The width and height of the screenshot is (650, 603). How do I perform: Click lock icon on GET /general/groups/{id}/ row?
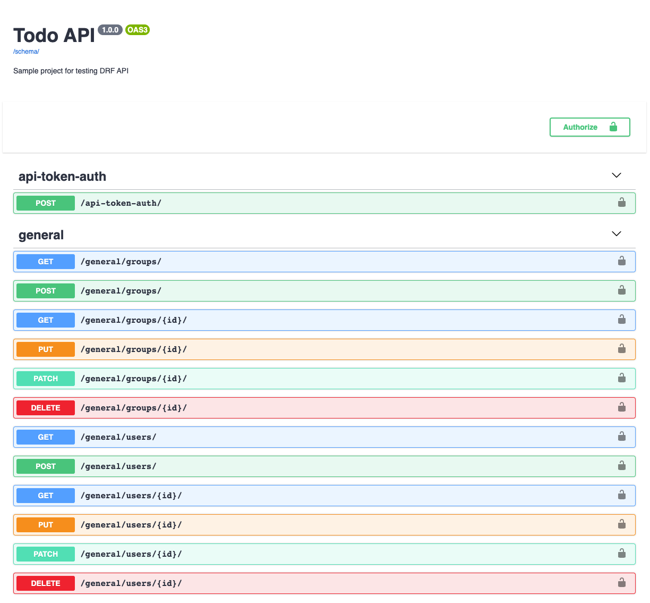[x=621, y=320]
